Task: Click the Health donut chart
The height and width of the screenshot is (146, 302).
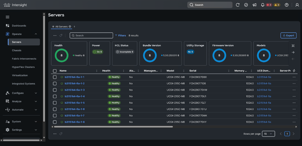Action: click(x=62, y=55)
